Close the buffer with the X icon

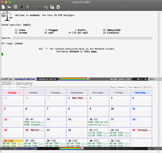(22, 7)
